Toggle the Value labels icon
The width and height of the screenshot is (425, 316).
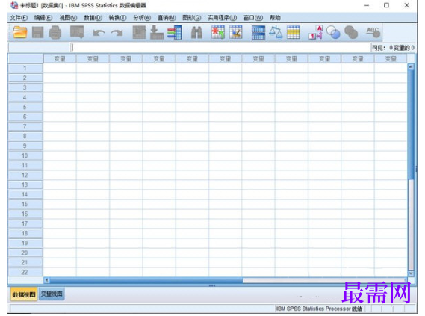point(316,33)
